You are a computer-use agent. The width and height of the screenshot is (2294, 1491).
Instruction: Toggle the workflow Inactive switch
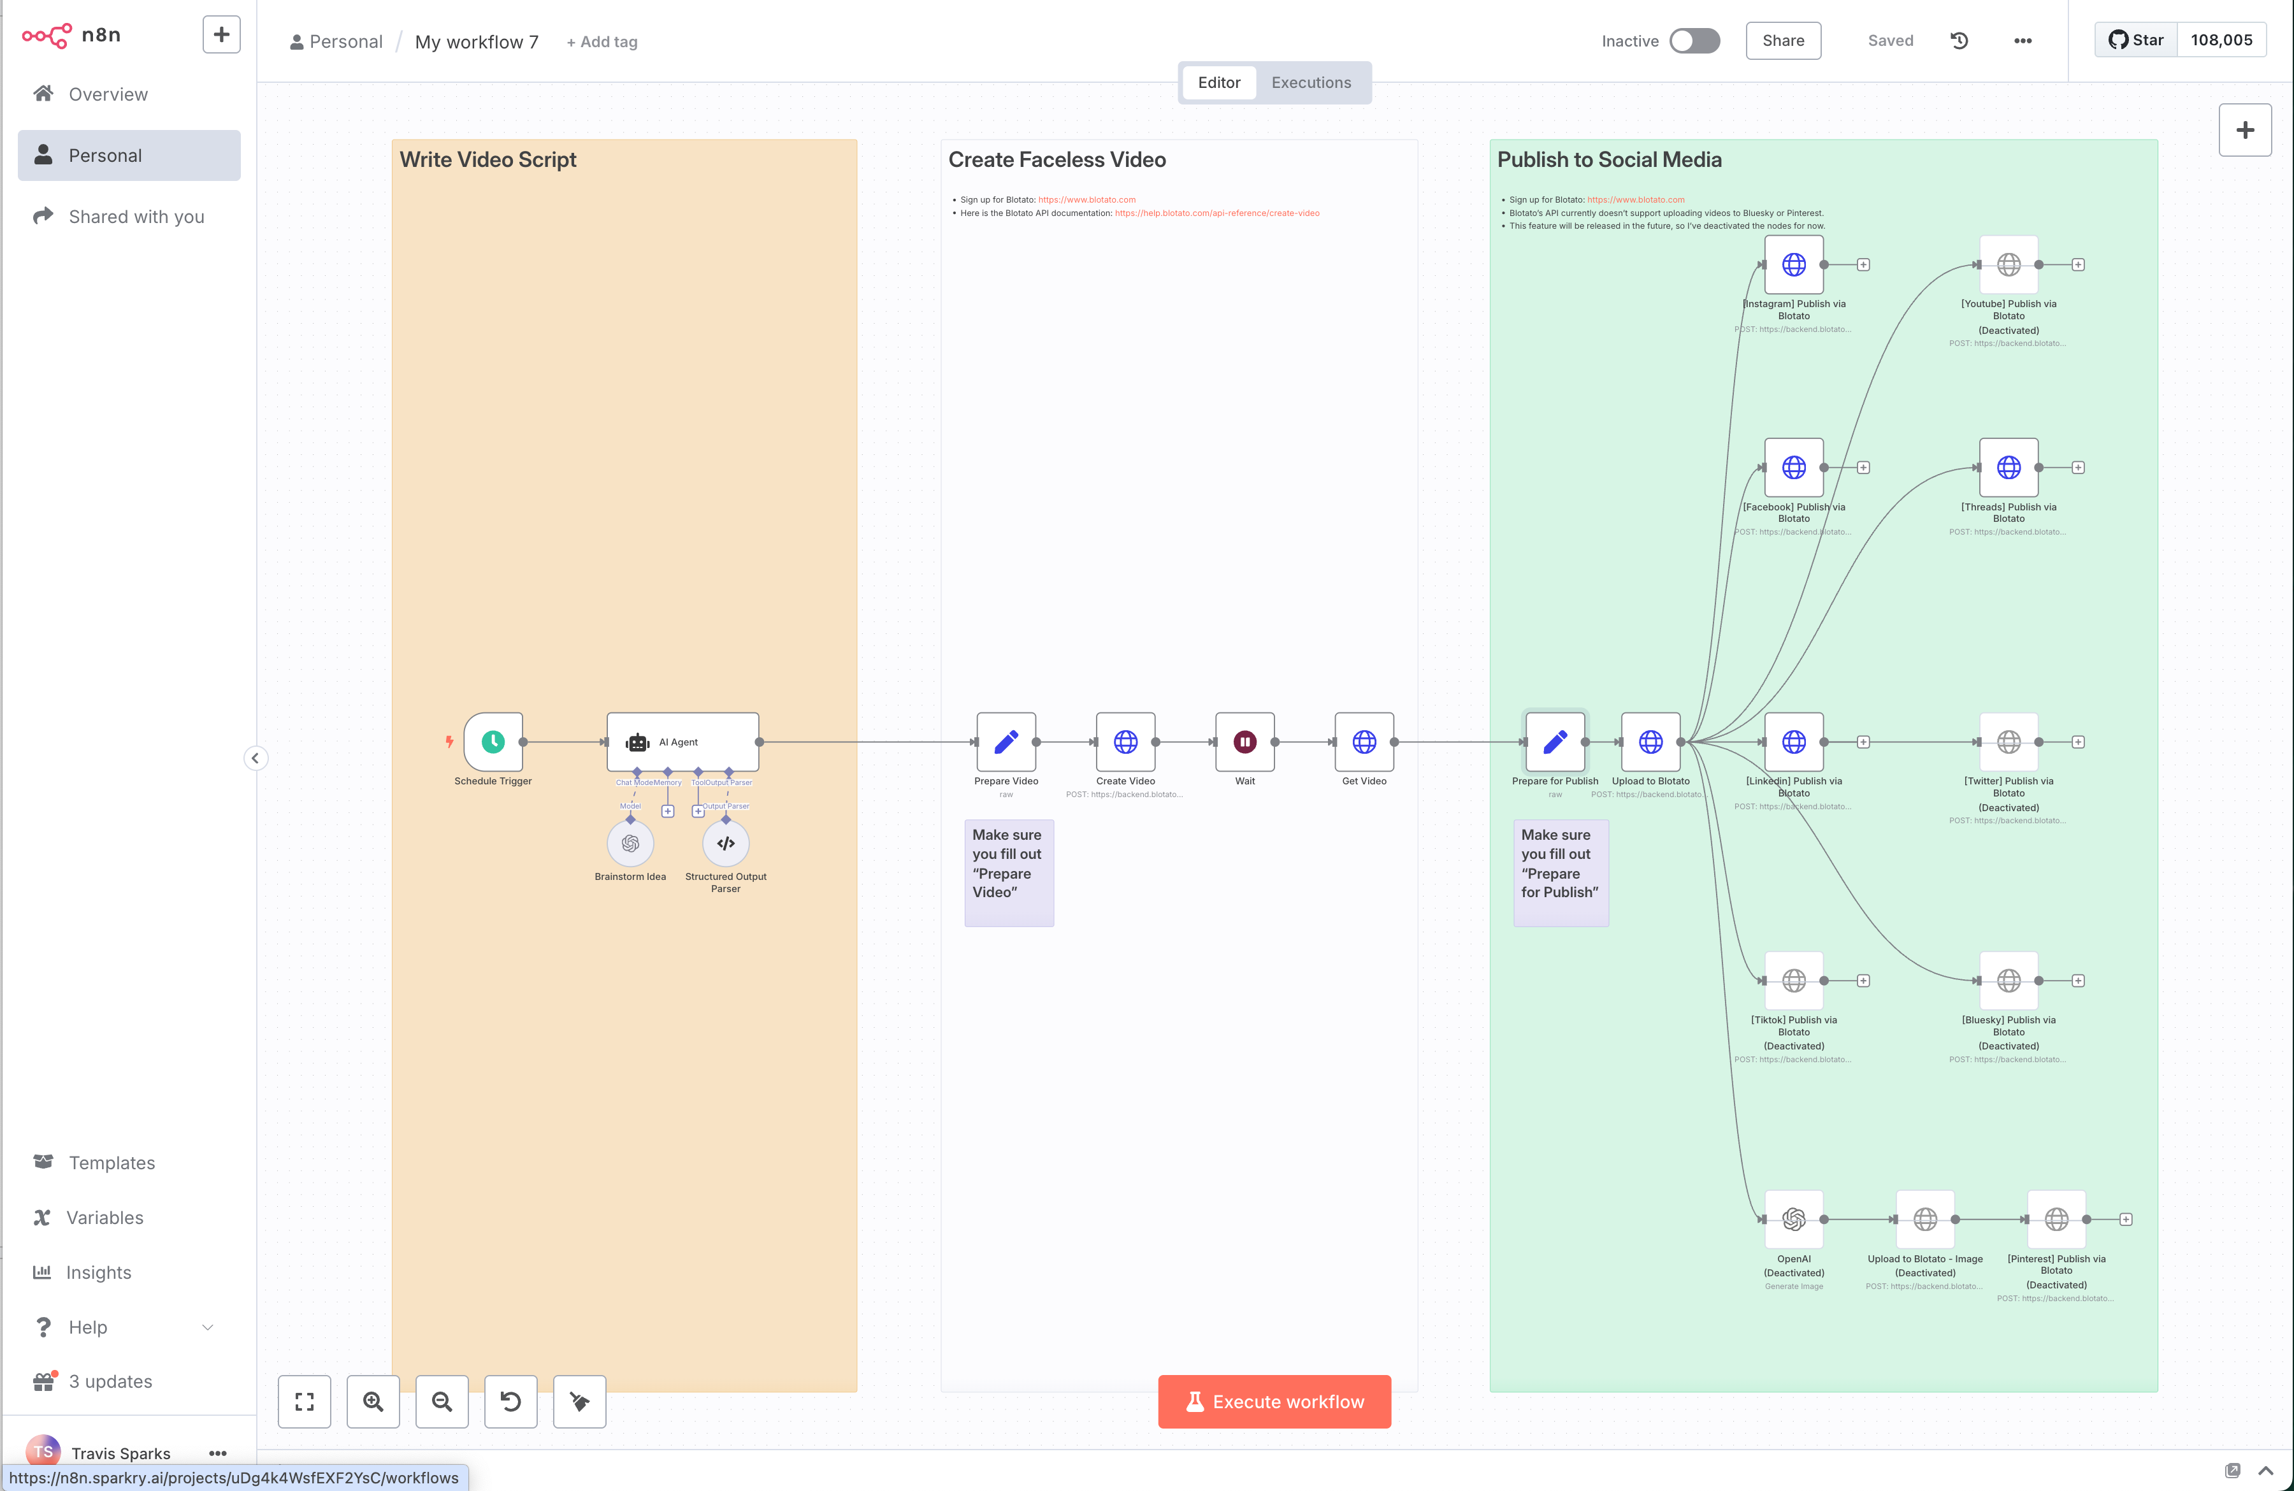(x=1694, y=41)
